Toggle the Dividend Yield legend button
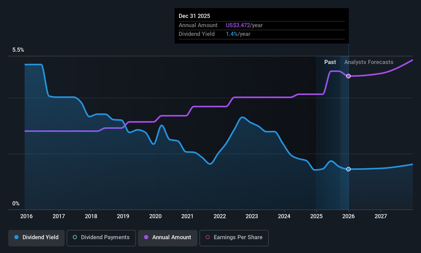 point(36,238)
